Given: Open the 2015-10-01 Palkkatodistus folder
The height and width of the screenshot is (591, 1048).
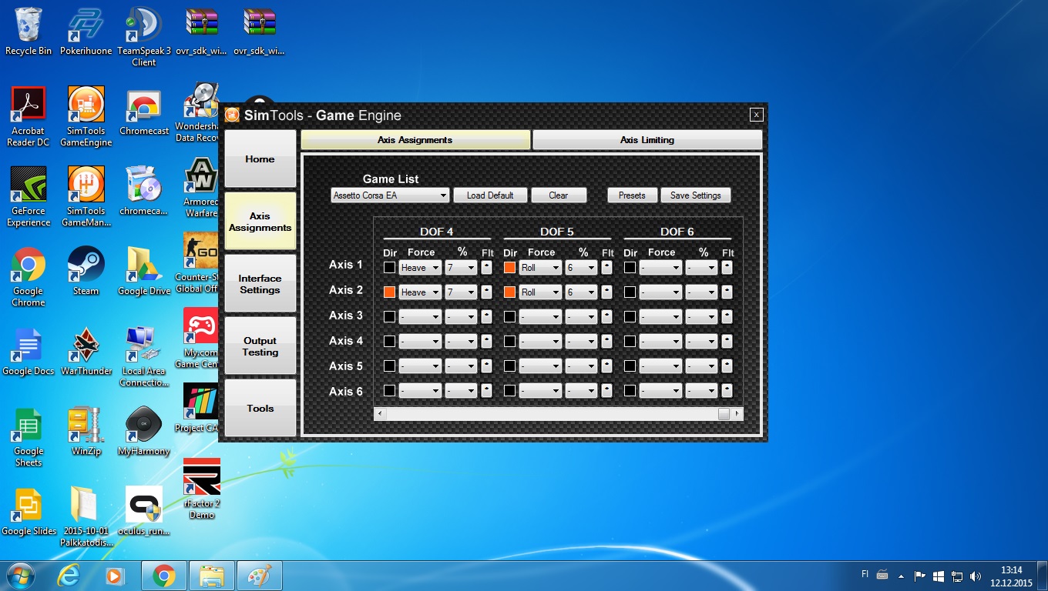Looking at the screenshot, I should click(x=86, y=517).
